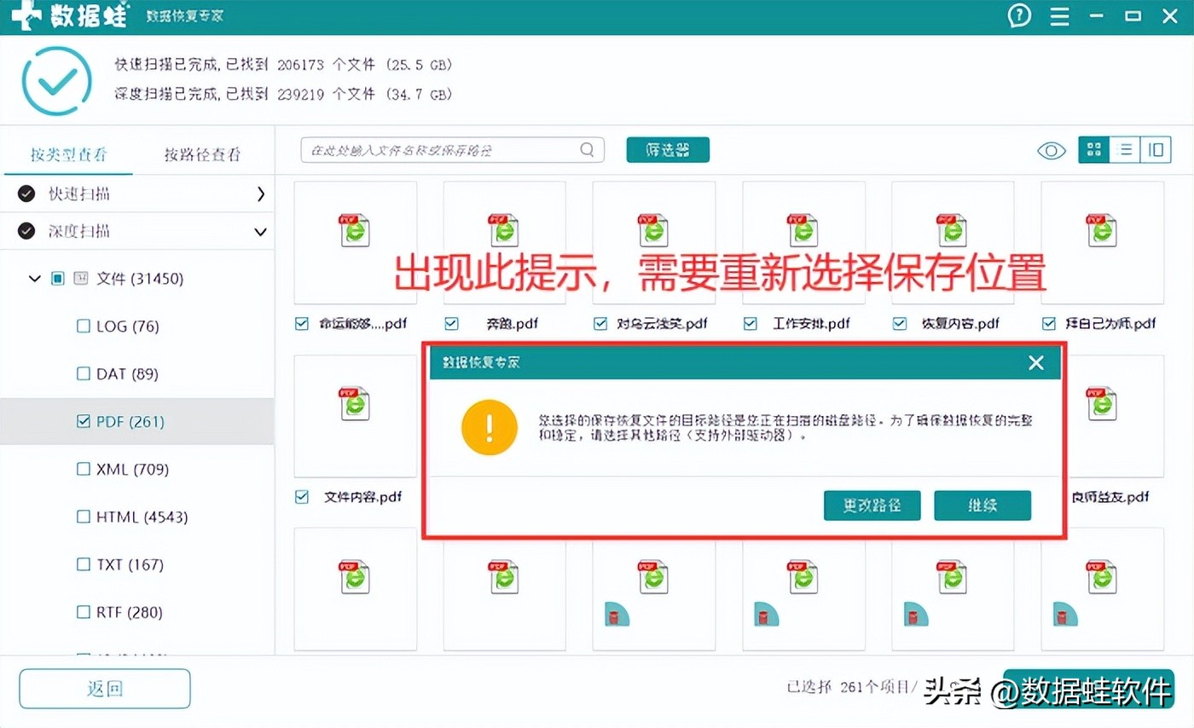The width and height of the screenshot is (1194, 728).
Task: Open the help icon in the title bar
Action: coord(1019,15)
